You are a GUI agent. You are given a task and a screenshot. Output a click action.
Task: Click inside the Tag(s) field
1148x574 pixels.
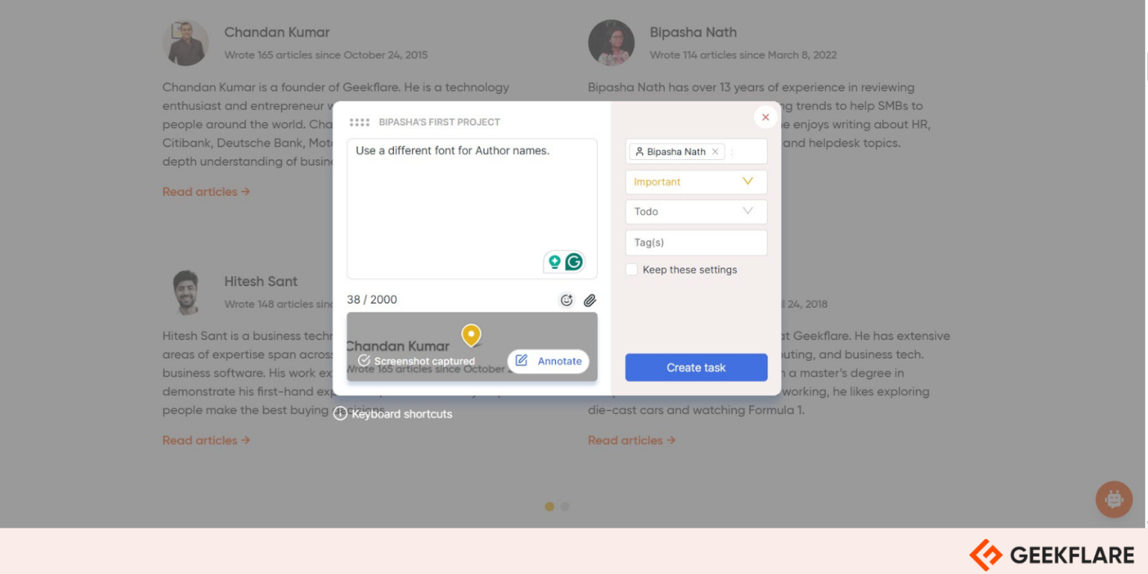pyautogui.click(x=695, y=242)
